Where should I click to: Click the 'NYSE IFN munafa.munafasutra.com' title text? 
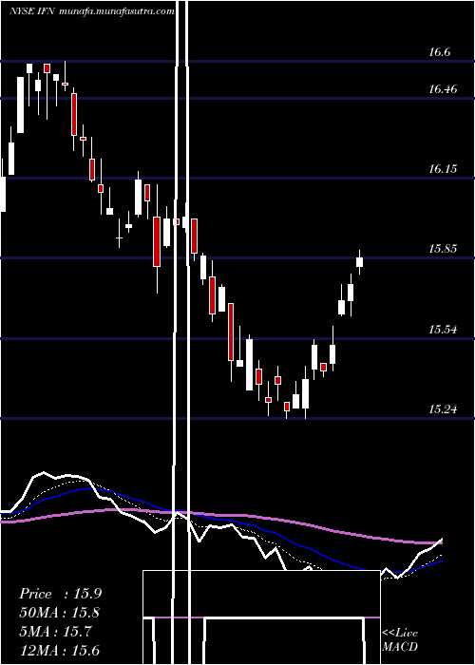click(92, 11)
